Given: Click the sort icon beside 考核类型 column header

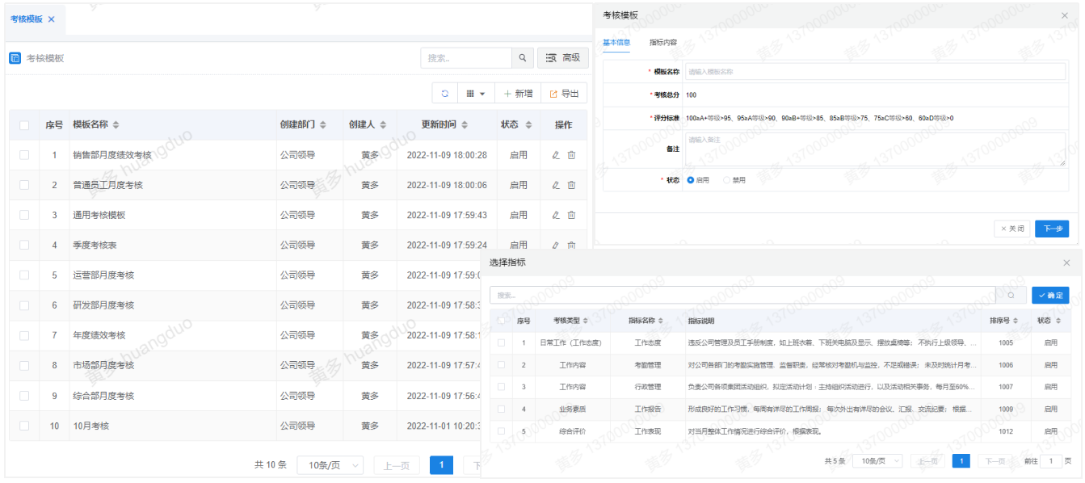Looking at the screenshot, I should click(586, 321).
